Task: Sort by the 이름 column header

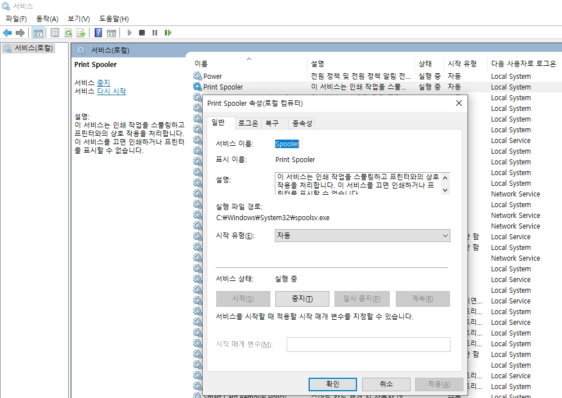Action: click(x=250, y=64)
